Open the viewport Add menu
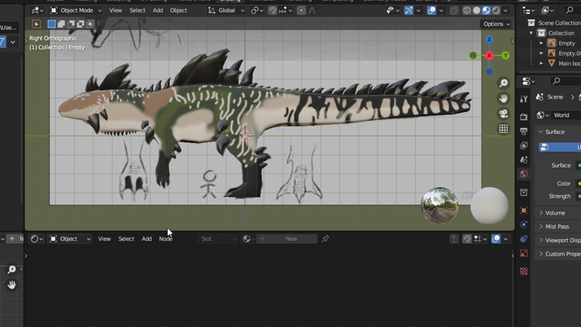This screenshot has height=327, width=581. [158, 11]
